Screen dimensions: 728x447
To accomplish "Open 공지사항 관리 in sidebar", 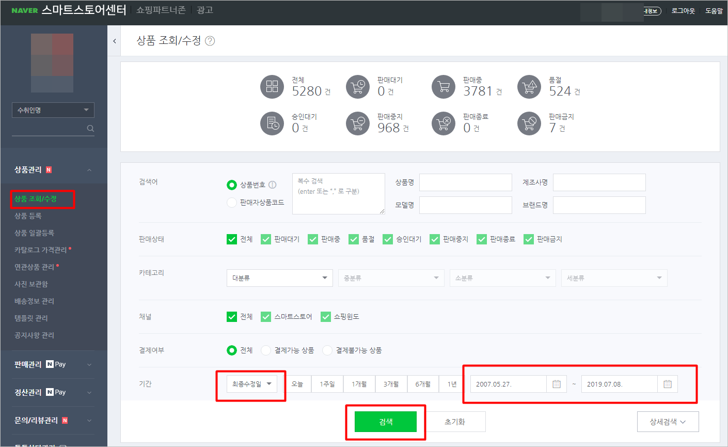I will (x=34, y=335).
